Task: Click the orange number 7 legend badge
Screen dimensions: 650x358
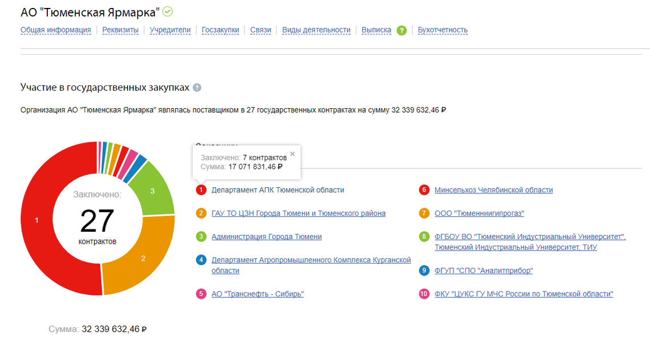Action: point(424,213)
